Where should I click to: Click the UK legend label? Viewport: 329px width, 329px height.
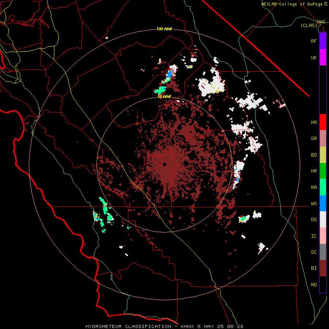(x=314, y=58)
